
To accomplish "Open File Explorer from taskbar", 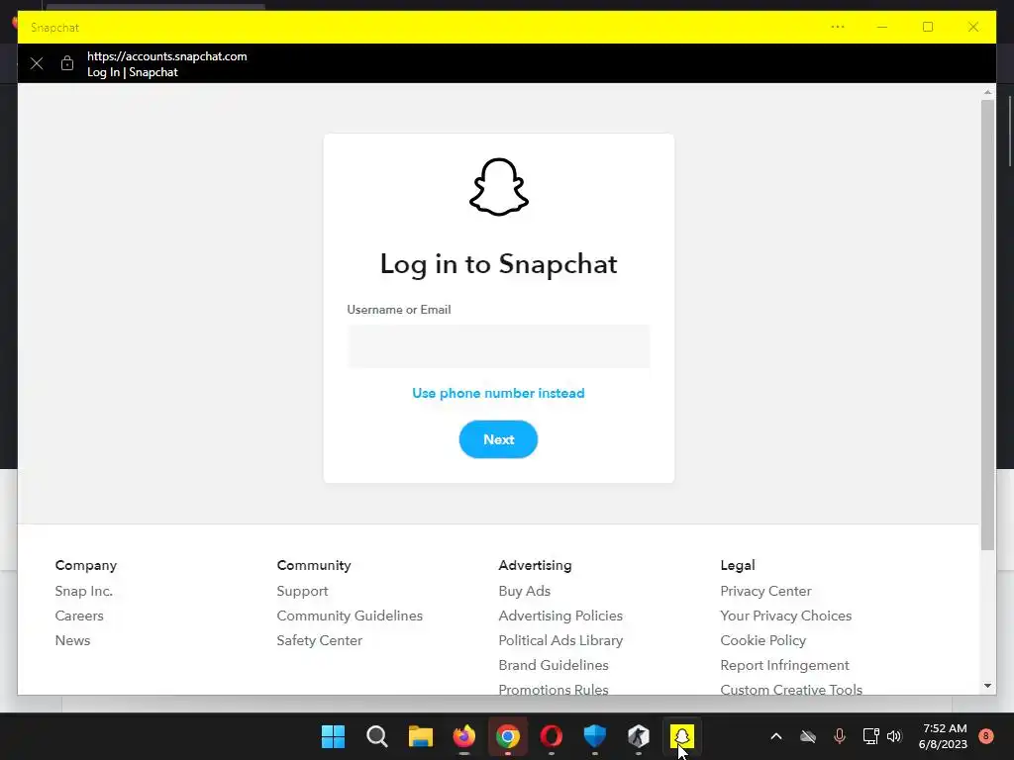I will [420, 736].
